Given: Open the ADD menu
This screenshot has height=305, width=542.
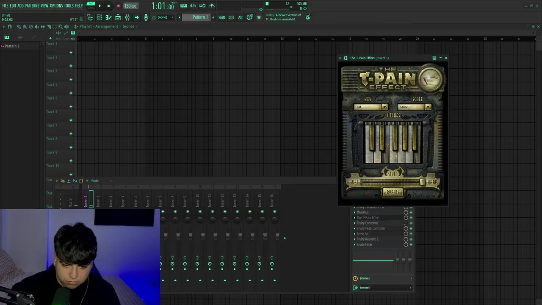Looking at the screenshot, I should (20, 6).
